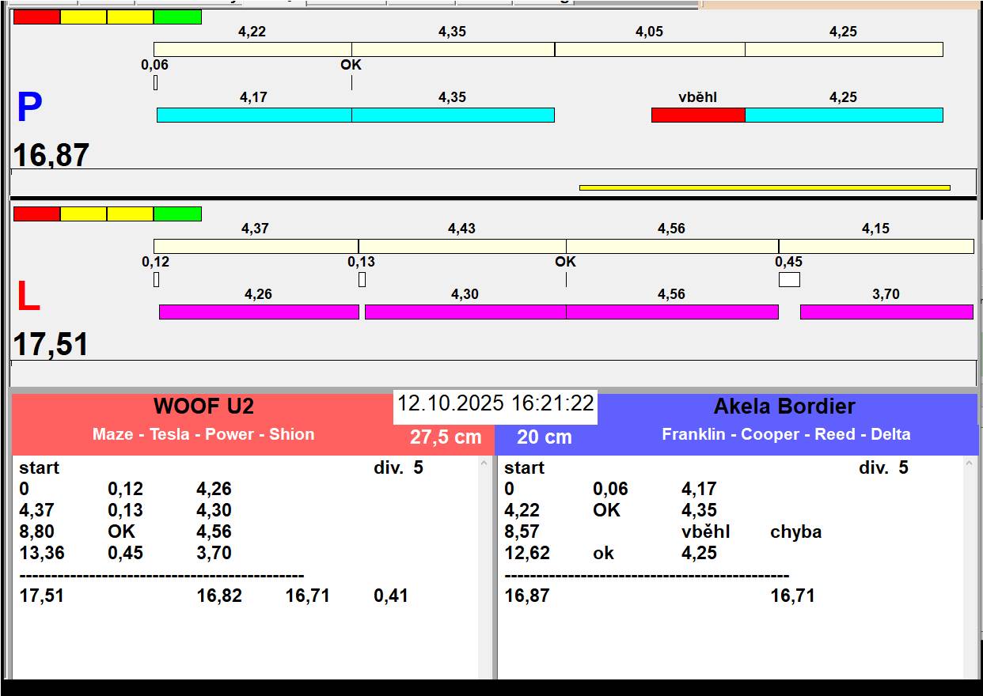Click the Maze - Tesla - Power - Shion lineup

(203, 434)
